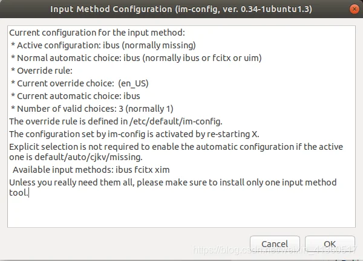Viewport: 363px width, 261px height.
Task: Click the 'Normal automatic choice' line
Action: coord(136,58)
